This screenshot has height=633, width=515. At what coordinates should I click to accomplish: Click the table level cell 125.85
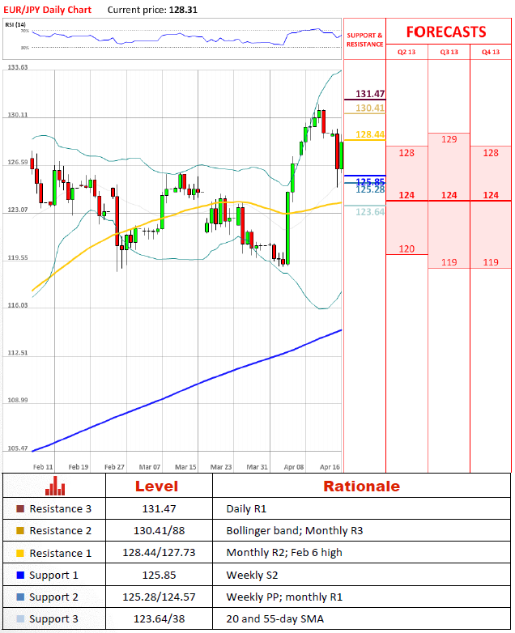160,575
